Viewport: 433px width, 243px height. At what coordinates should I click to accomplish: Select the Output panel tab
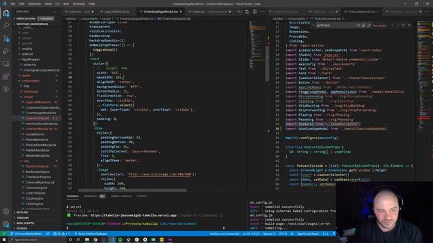tap(141, 196)
